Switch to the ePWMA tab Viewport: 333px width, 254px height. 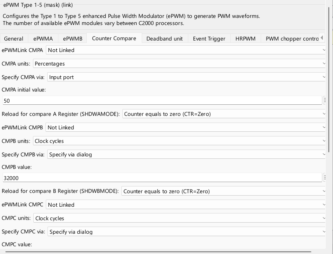point(43,39)
